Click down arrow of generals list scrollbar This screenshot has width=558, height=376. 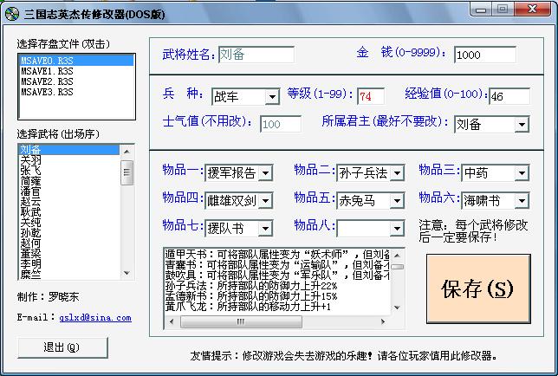[127, 273]
